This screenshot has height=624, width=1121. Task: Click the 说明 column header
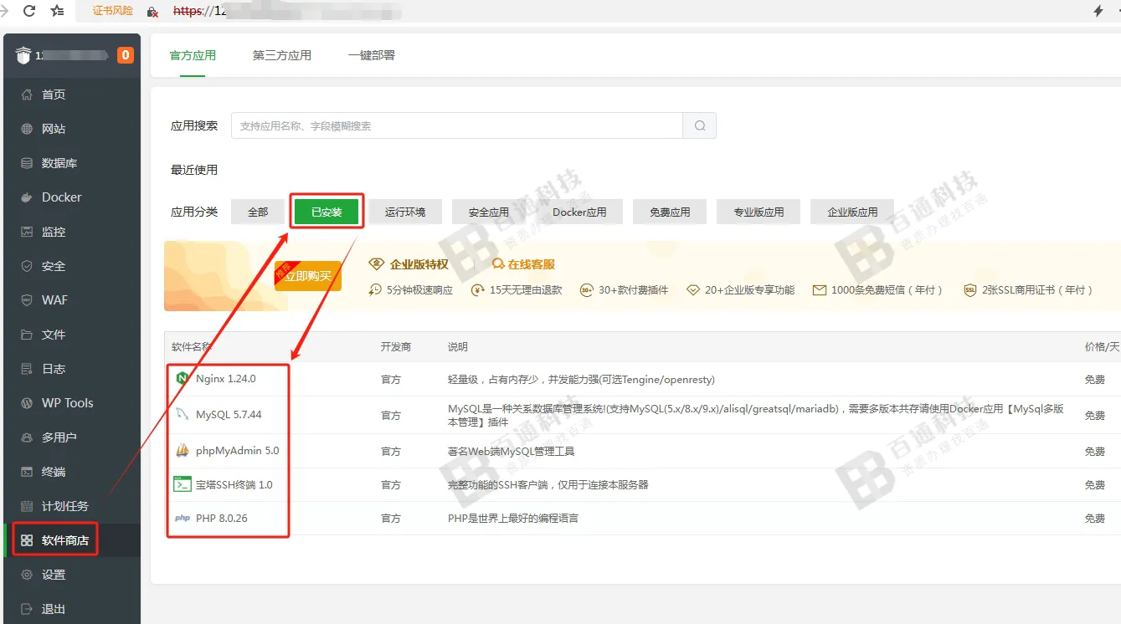pyautogui.click(x=458, y=346)
